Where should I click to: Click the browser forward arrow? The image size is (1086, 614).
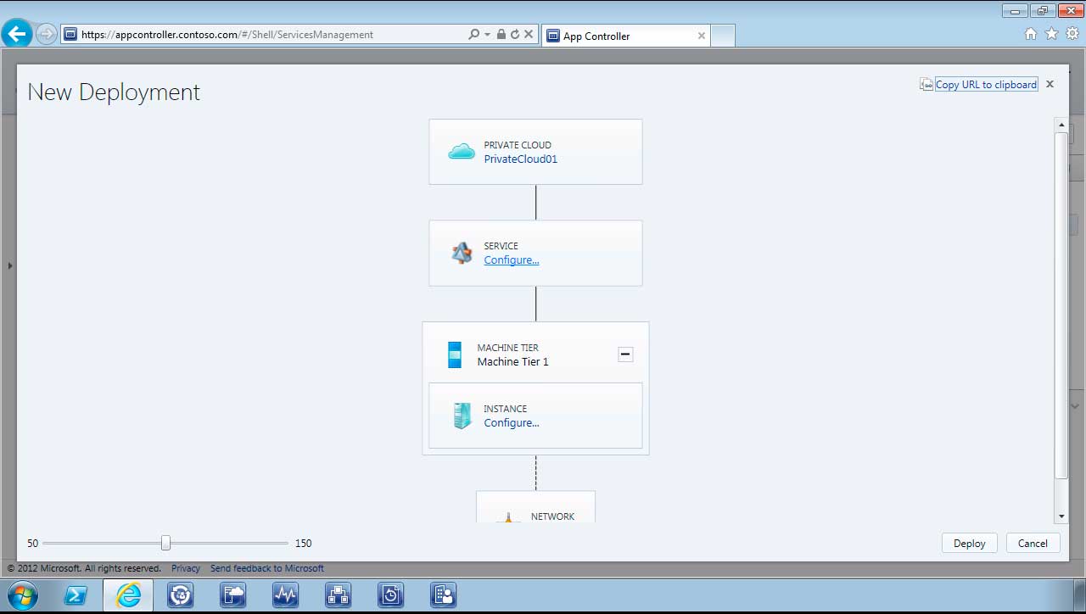(x=46, y=35)
